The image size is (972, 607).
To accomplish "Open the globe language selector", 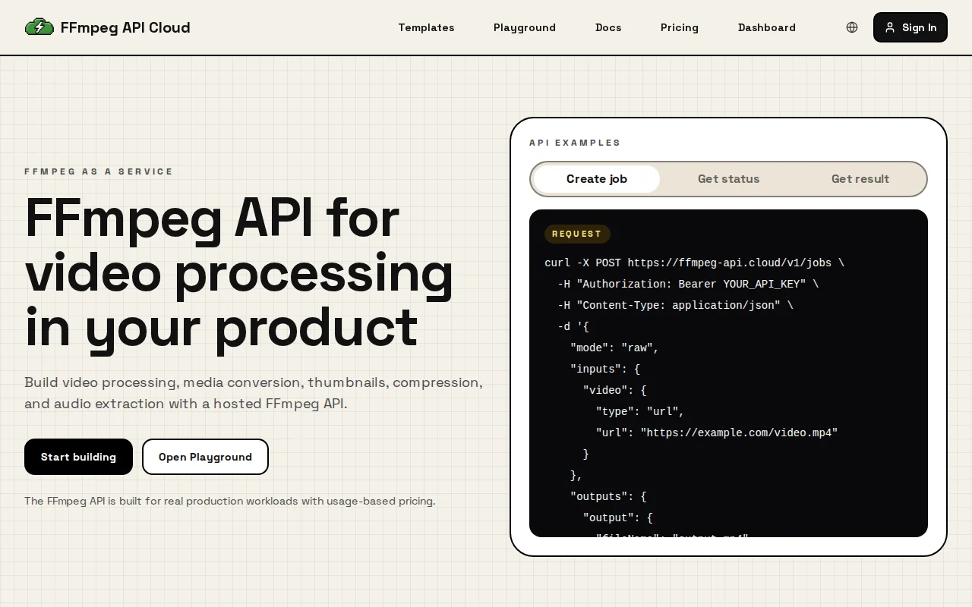I will coord(852,27).
